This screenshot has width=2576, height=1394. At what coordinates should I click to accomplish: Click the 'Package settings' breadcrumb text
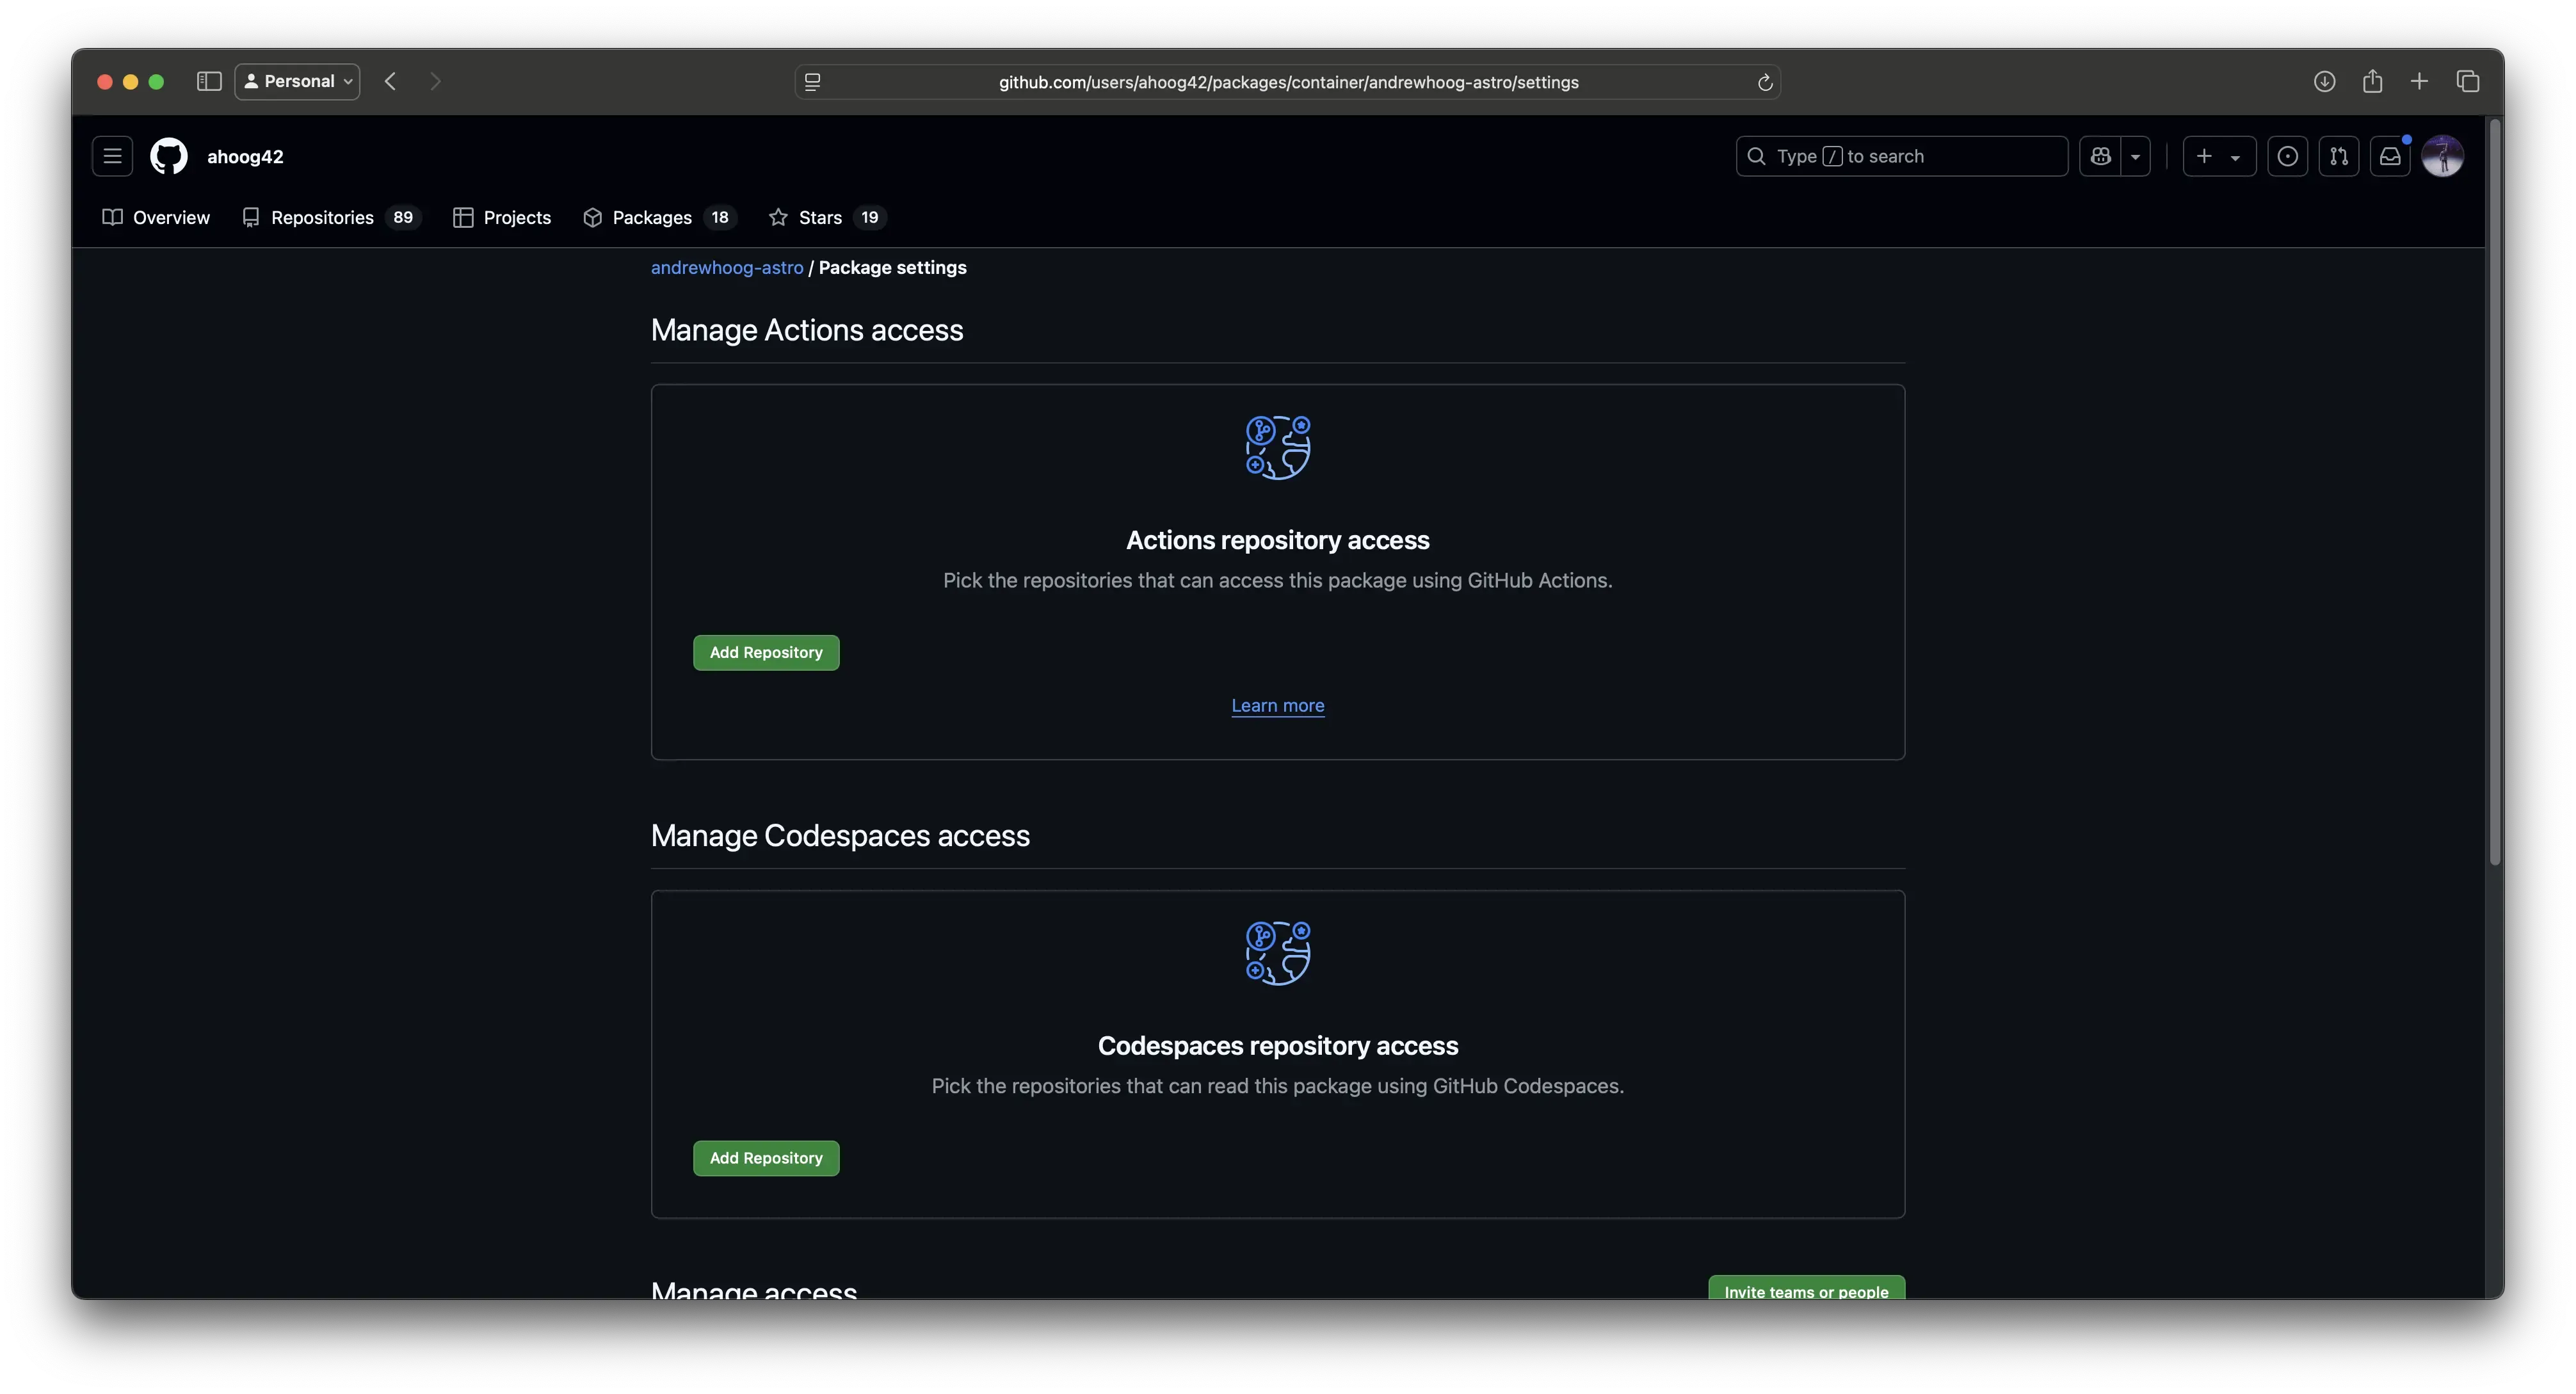pos(892,267)
